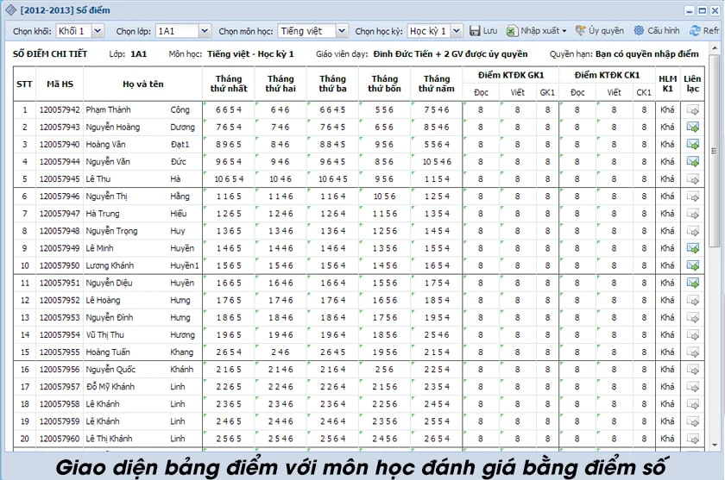Open the Nhập xuất Excel menu
725x480 pixels.
tap(536, 31)
